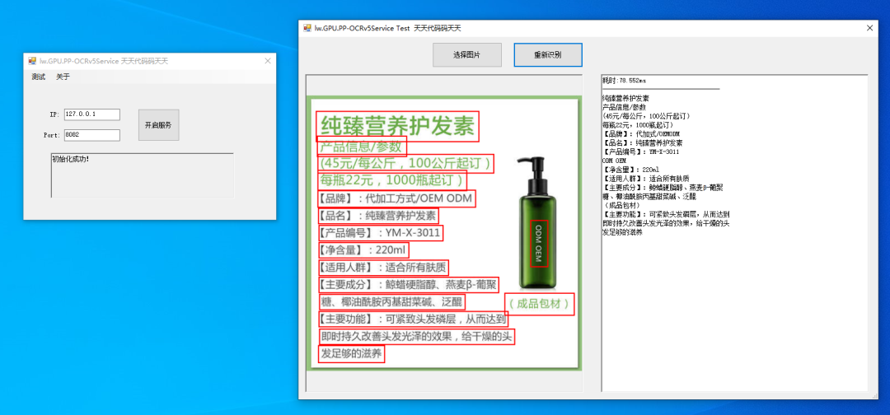Click the Test window's title bar app icon
The image size is (890, 415).
point(307,28)
